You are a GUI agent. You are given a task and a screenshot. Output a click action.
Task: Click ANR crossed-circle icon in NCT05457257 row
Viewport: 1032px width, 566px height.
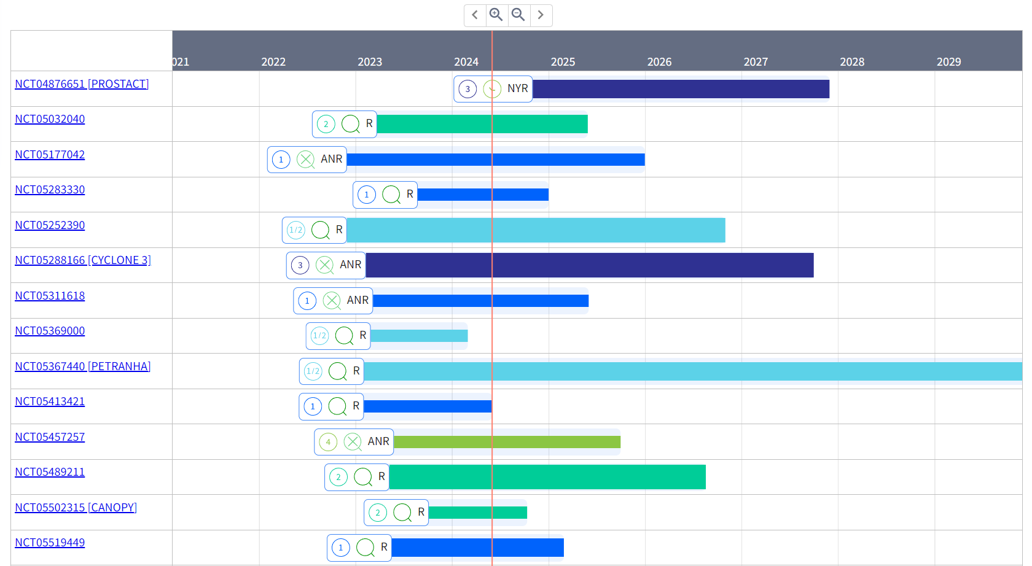353,442
